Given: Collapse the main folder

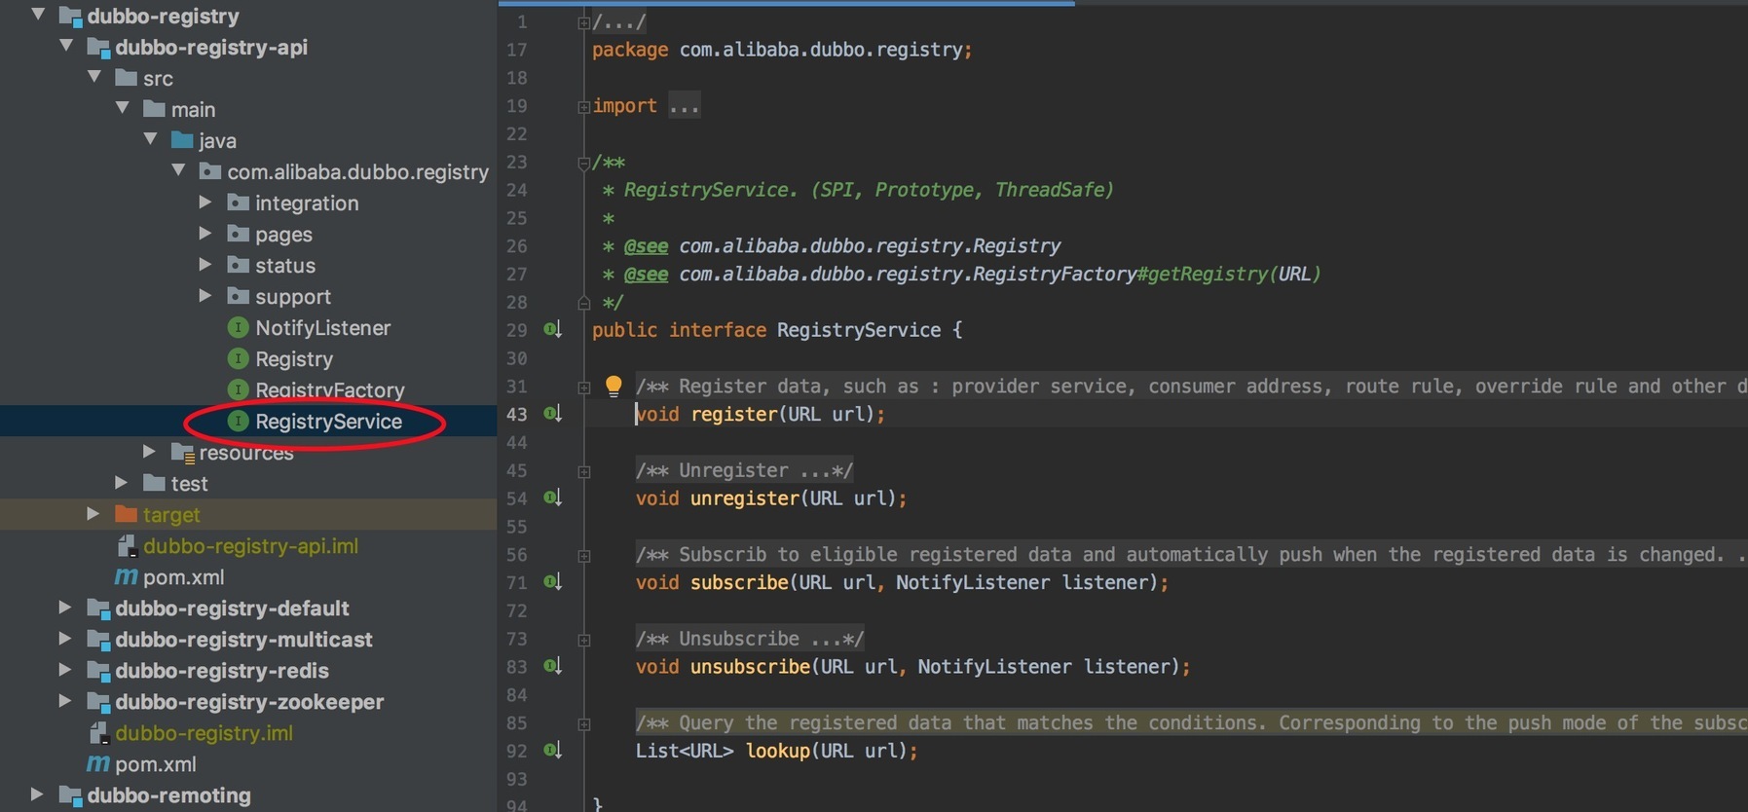Looking at the screenshot, I should pyautogui.click(x=123, y=108).
